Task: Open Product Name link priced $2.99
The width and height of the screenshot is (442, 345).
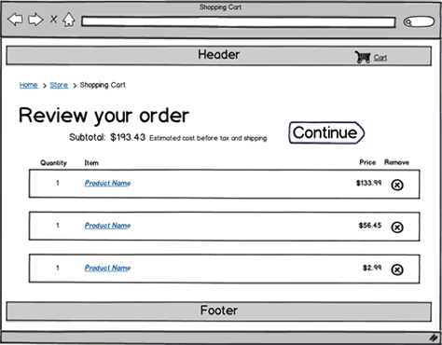Action: tap(107, 268)
